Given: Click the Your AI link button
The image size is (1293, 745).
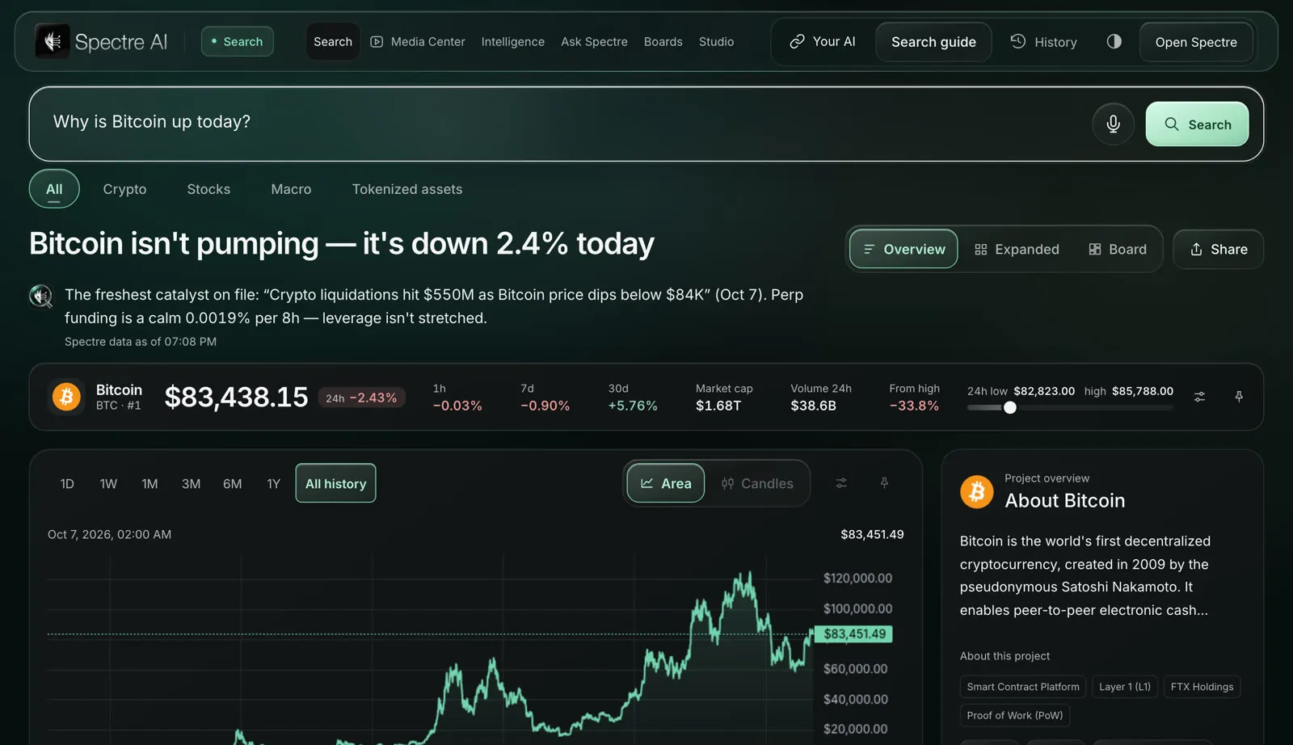Looking at the screenshot, I should coord(823,41).
